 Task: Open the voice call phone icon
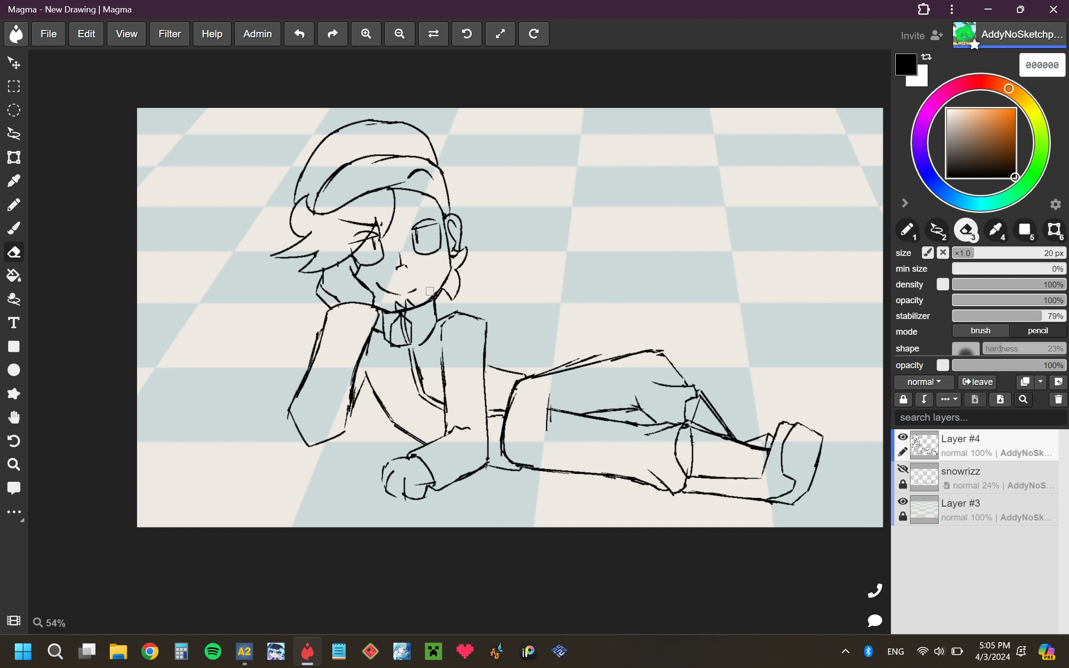coord(875,591)
